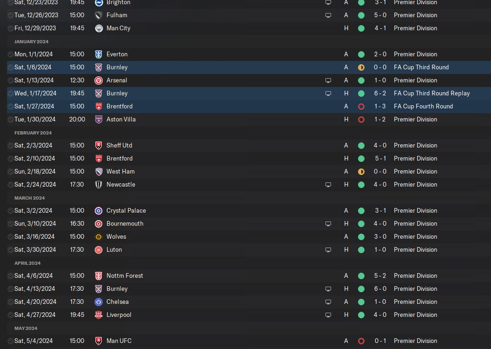Click the Everton club badge icon

pos(99,54)
